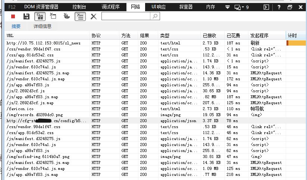This screenshot has width=307, height=180.
Task: Go to the 调试程序 tab
Action: click(x=110, y=7)
